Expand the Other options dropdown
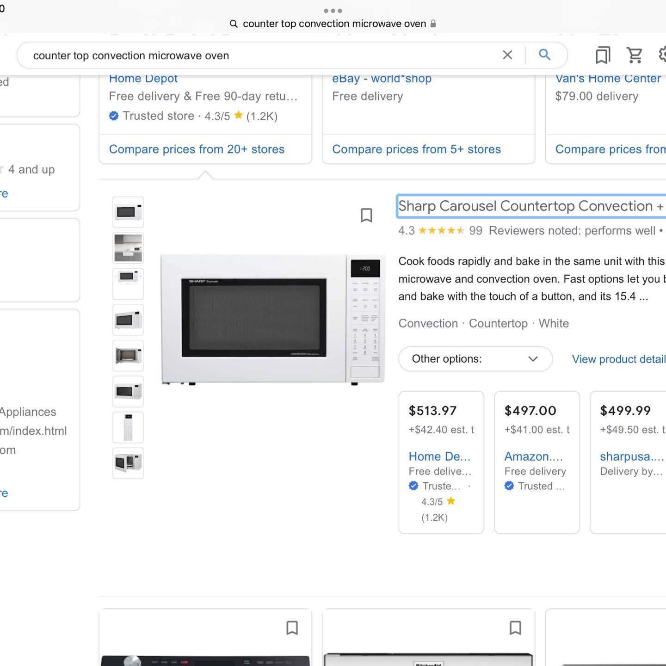The height and width of the screenshot is (666, 666). point(475,359)
